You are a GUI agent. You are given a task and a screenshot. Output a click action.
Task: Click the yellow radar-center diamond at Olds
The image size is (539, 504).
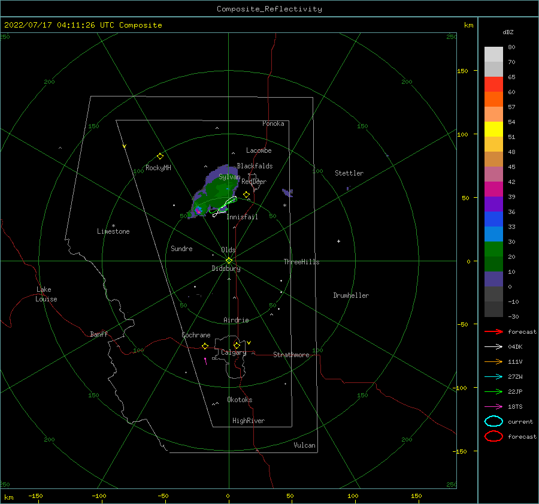tap(229, 261)
